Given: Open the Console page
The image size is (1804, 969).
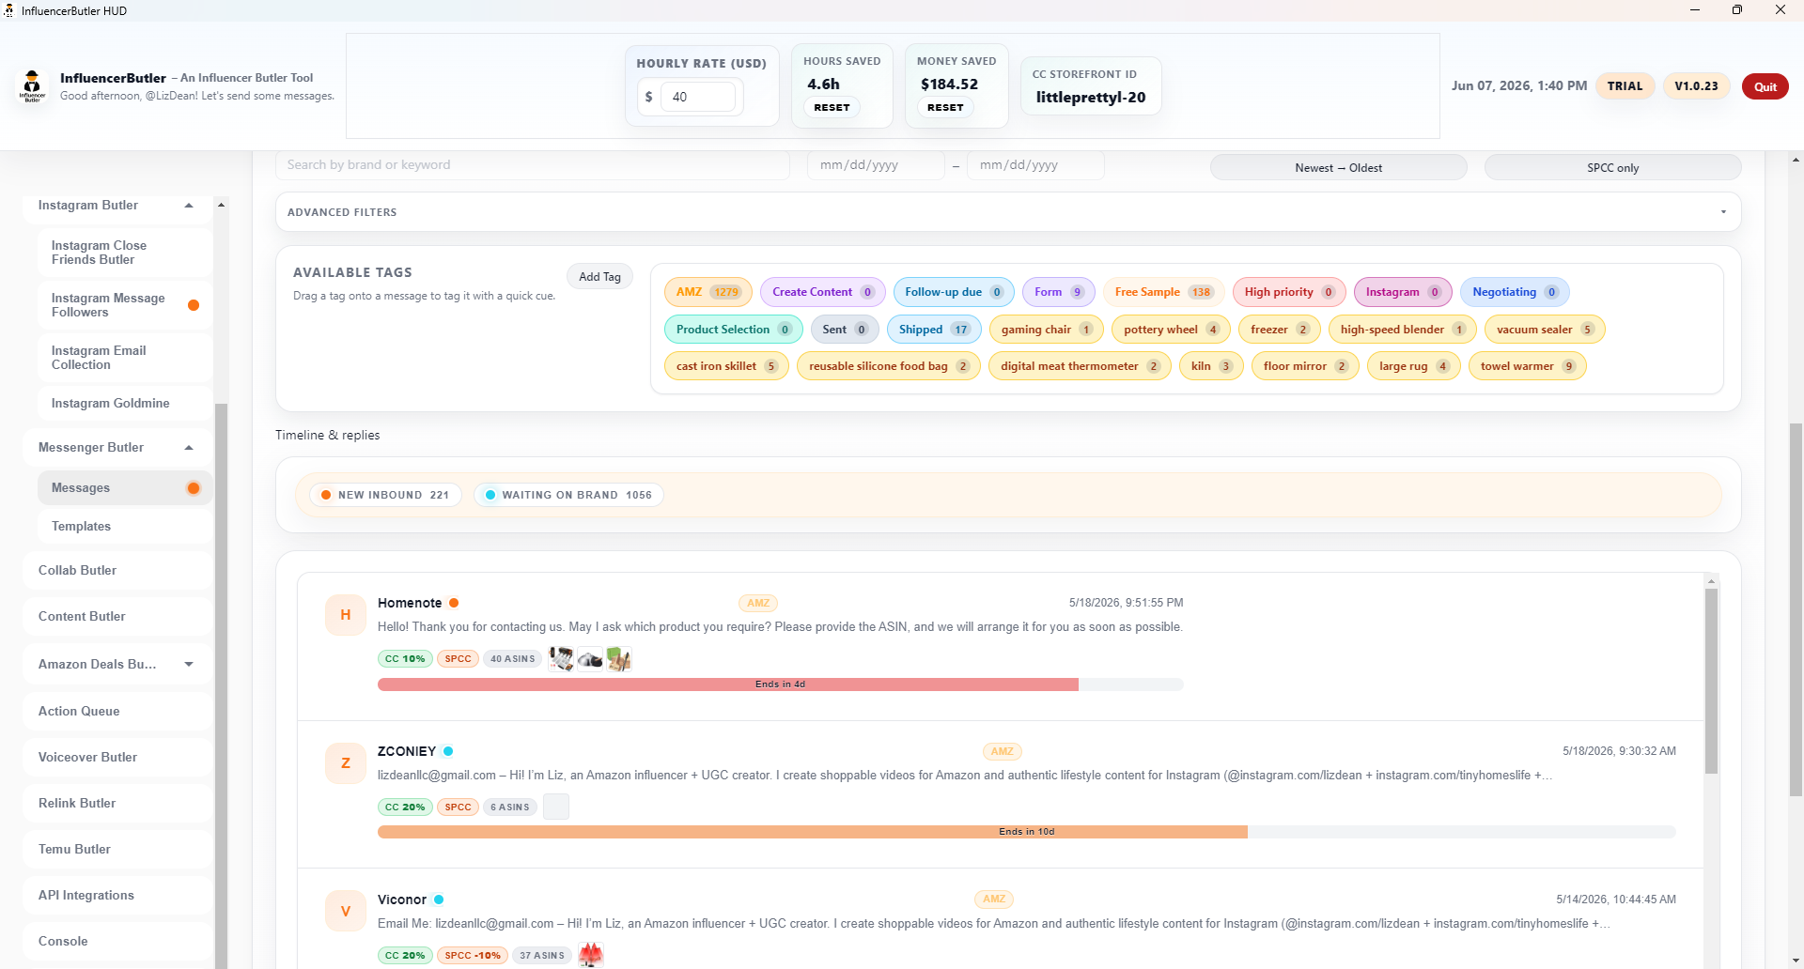Looking at the screenshot, I should [118, 942].
